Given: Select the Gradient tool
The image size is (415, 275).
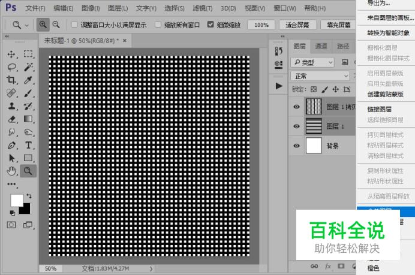Looking at the screenshot, I should pos(28,119).
